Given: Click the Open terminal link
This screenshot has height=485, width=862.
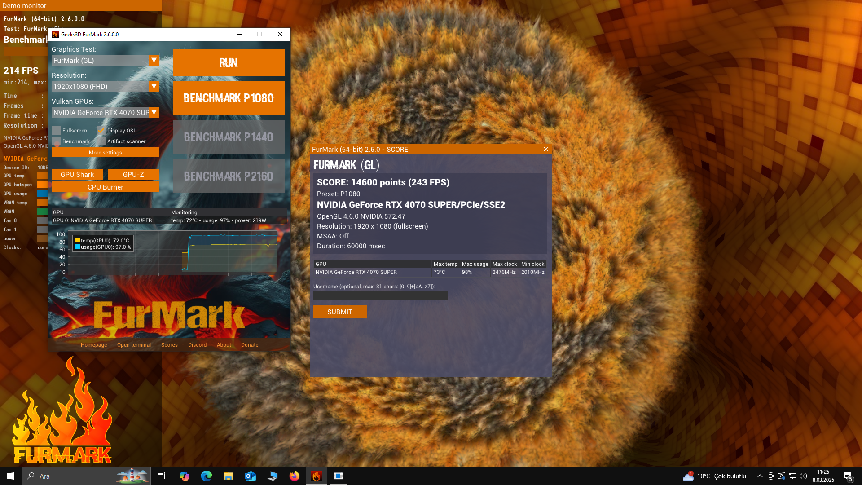Looking at the screenshot, I should (134, 345).
